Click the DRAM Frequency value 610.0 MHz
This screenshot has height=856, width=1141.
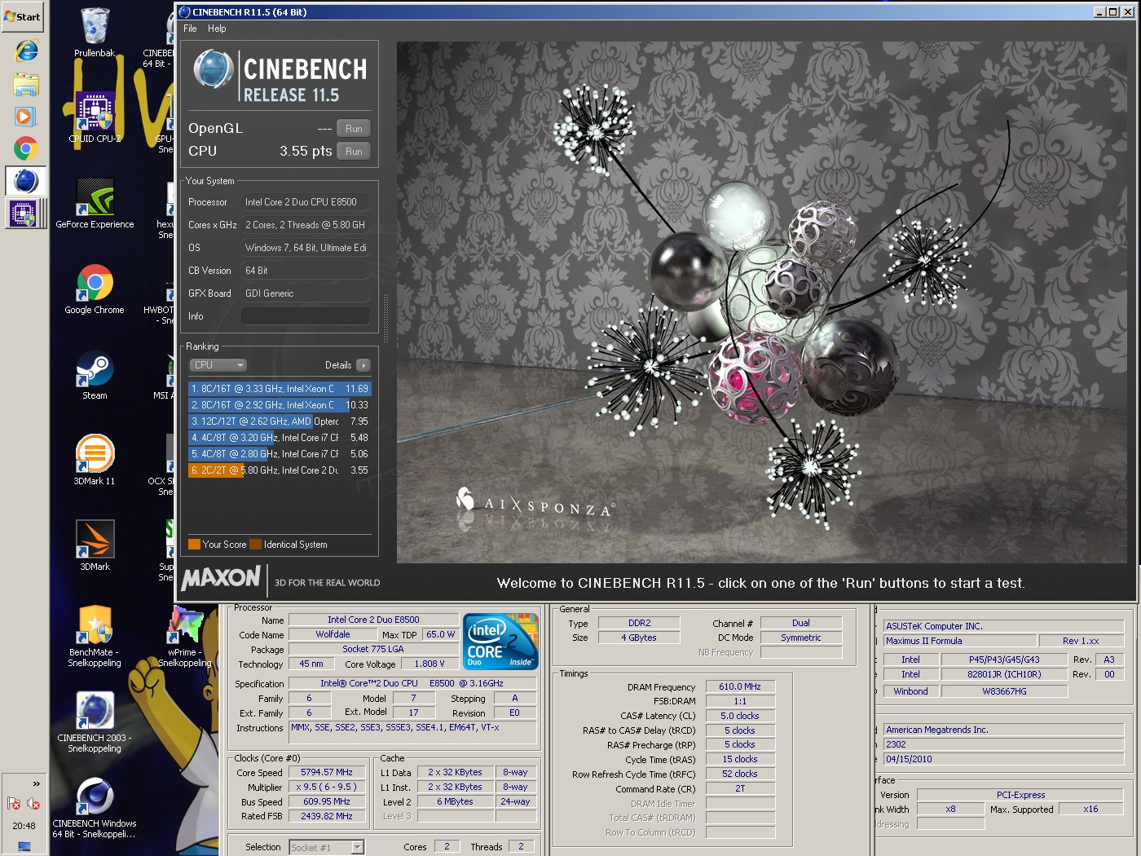(x=740, y=686)
